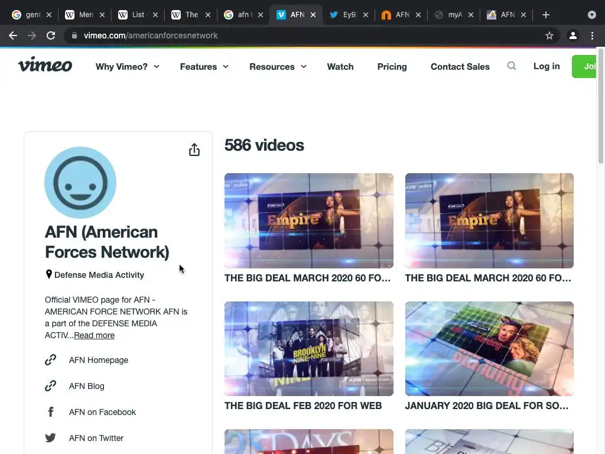This screenshot has width=605, height=454.
Task: Open AFN on Facebook link
Action: click(x=102, y=412)
